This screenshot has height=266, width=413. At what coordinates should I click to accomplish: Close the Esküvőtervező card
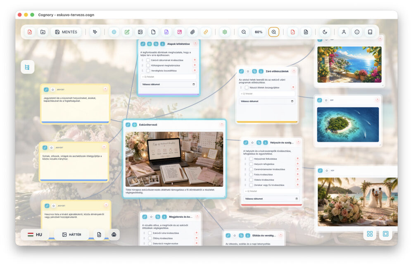click(x=222, y=124)
